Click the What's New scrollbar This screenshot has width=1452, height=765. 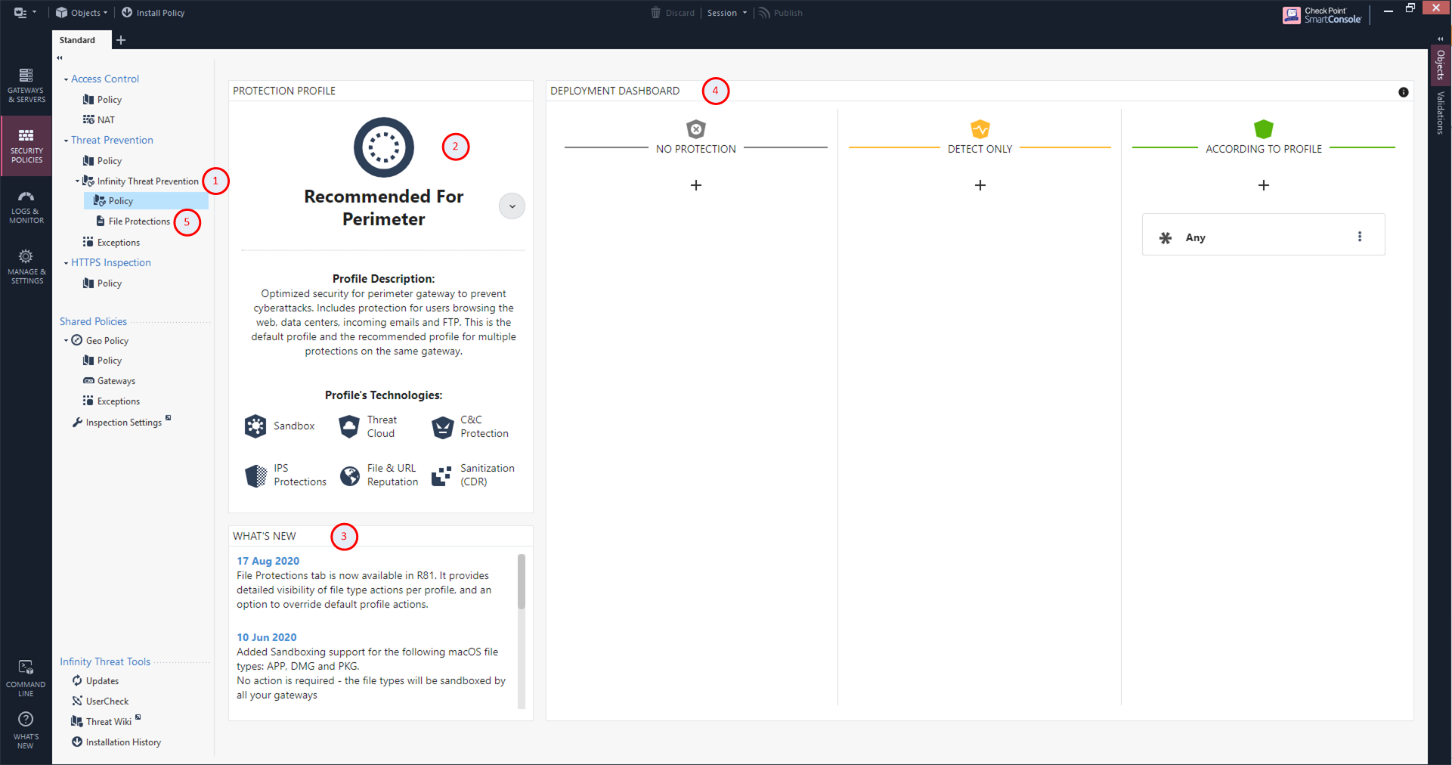pos(522,582)
